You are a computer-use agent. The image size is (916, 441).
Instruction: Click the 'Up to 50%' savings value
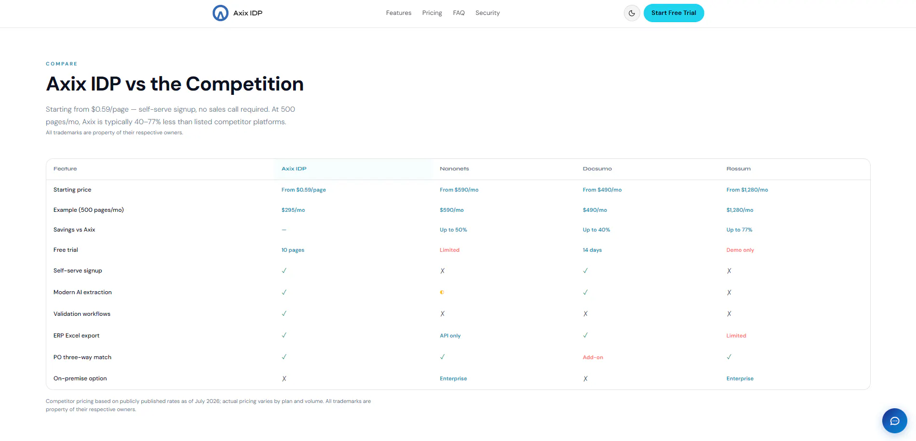pyautogui.click(x=453, y=230)
